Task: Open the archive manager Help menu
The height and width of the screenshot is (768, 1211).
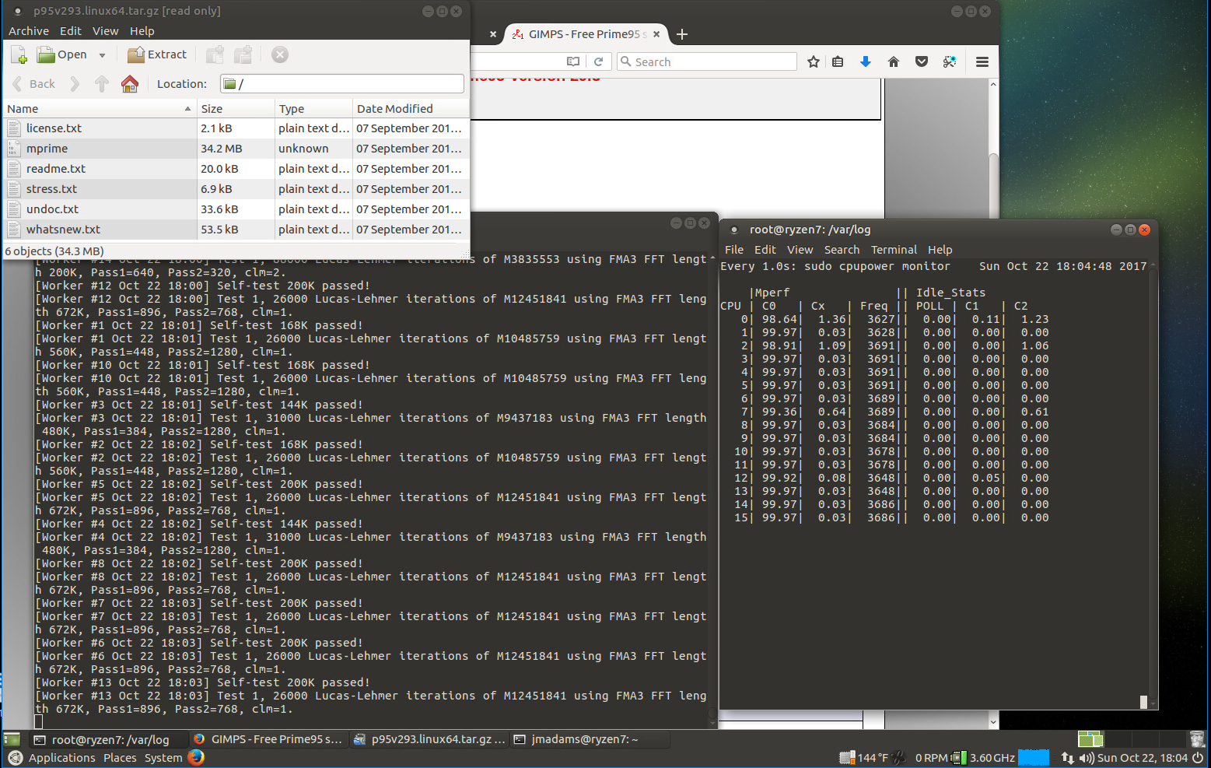Action: (x=142, y=31)
